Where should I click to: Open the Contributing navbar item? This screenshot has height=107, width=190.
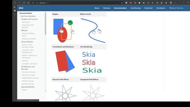pos(135,8)
